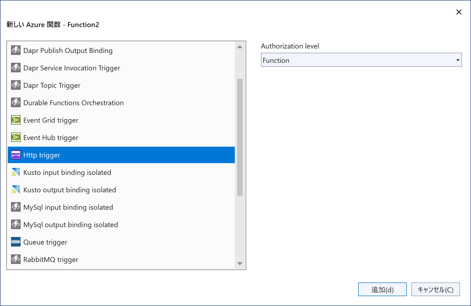Click the Kusto input binding icon
Viewport: 471px width, 306px height.
(16, 172)
